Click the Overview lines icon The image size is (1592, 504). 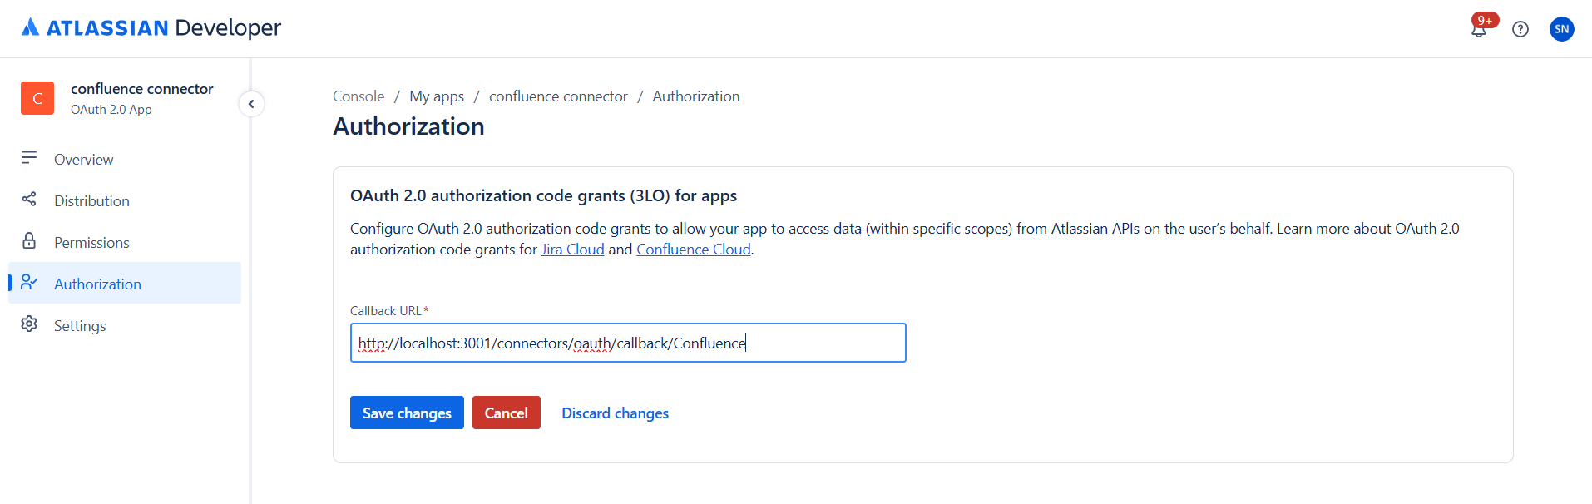pos(29,157)
